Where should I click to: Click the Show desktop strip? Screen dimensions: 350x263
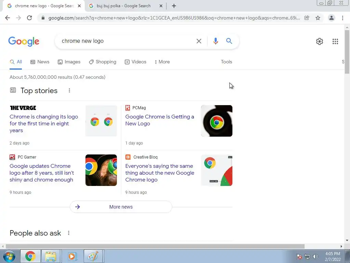[x=348, y=256]
